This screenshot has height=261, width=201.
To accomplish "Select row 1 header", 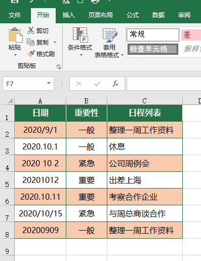I will pyautogui.click(x=7, y=113).
